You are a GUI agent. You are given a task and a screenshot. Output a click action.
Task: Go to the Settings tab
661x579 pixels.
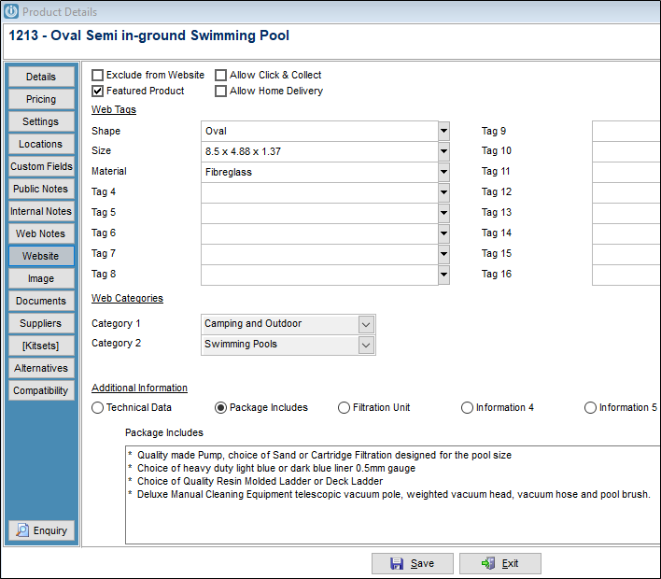(41, 121)
